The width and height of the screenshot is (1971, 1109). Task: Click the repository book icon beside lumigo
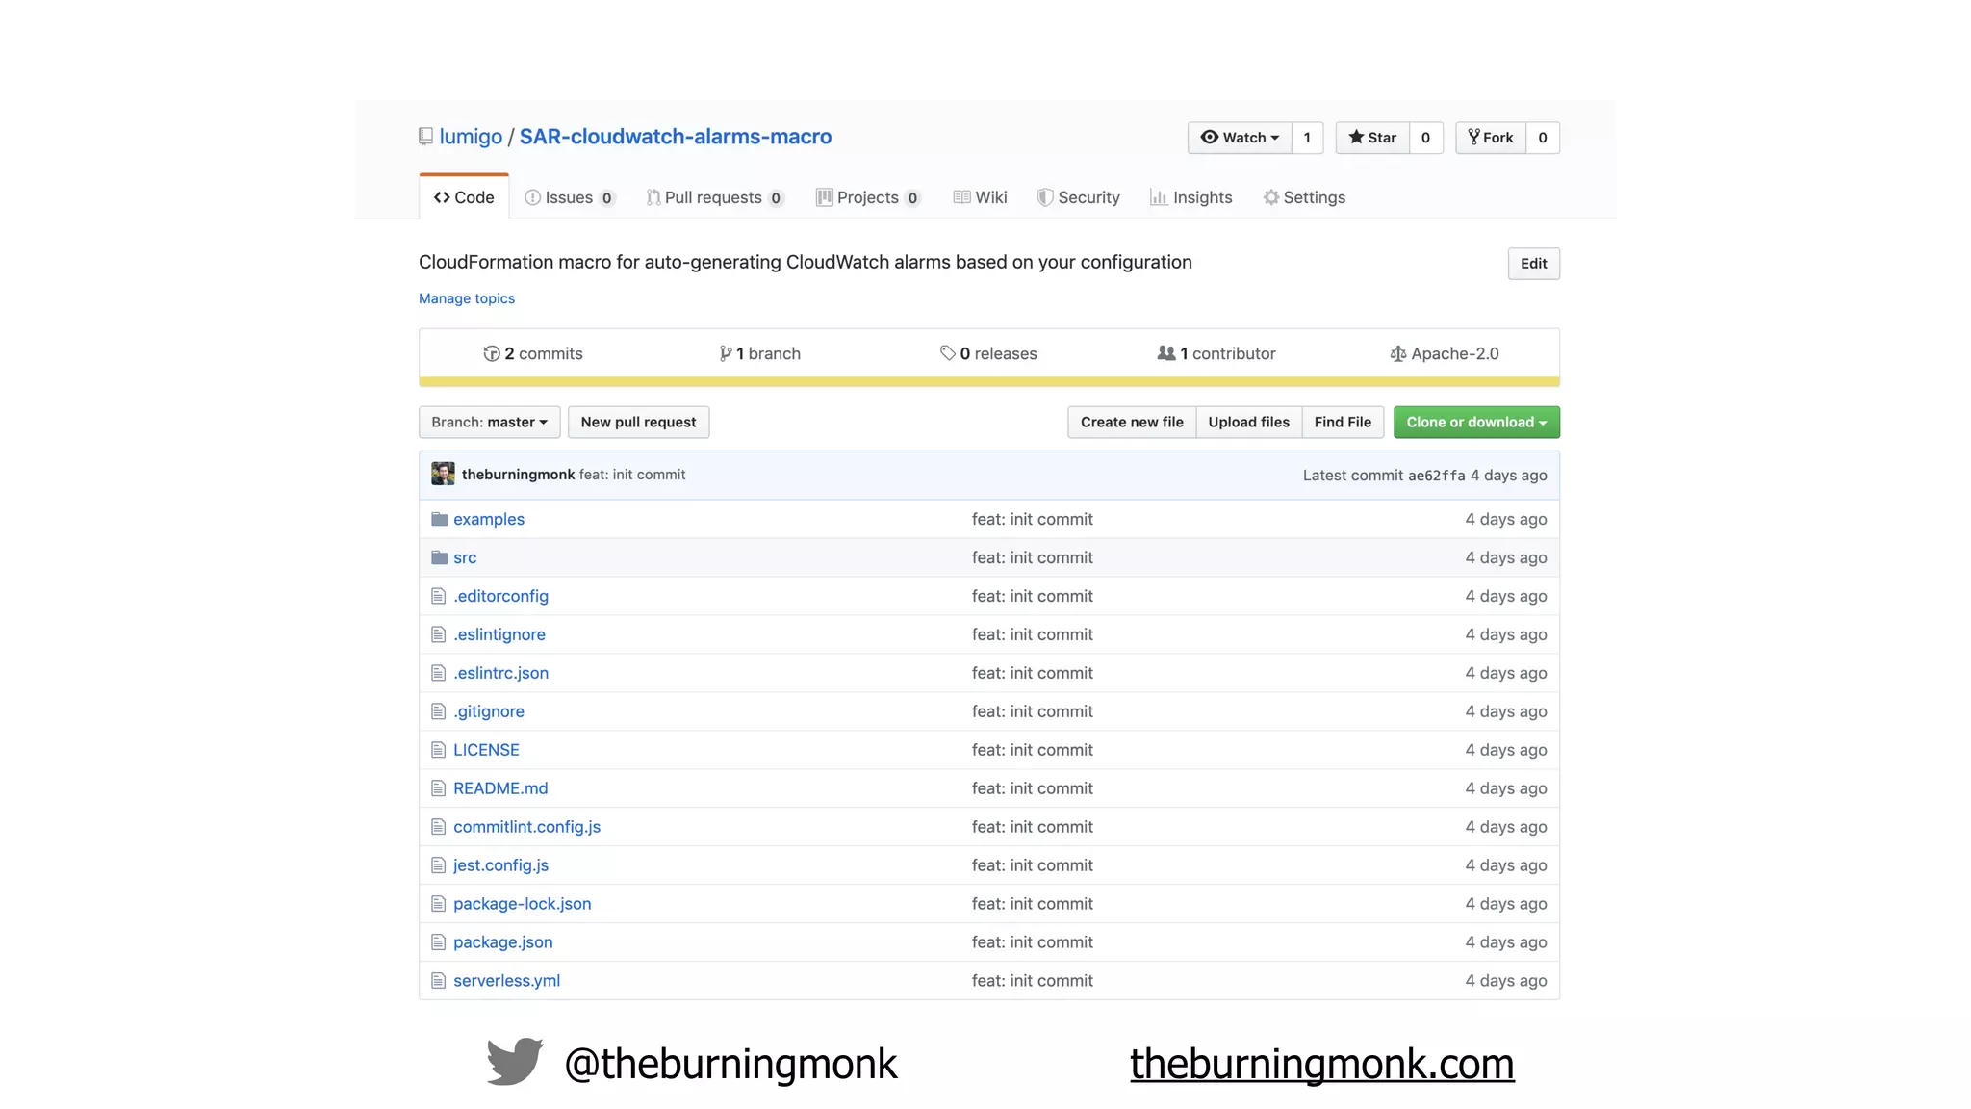[x=425, y=137]
